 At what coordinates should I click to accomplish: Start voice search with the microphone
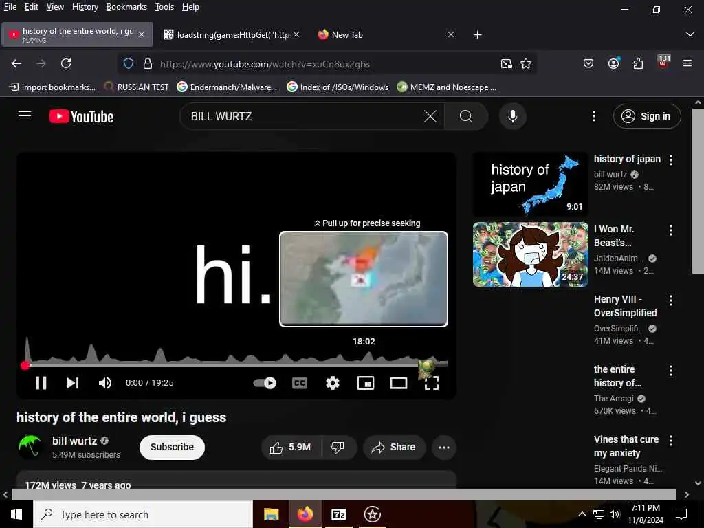tap(512, 116)
